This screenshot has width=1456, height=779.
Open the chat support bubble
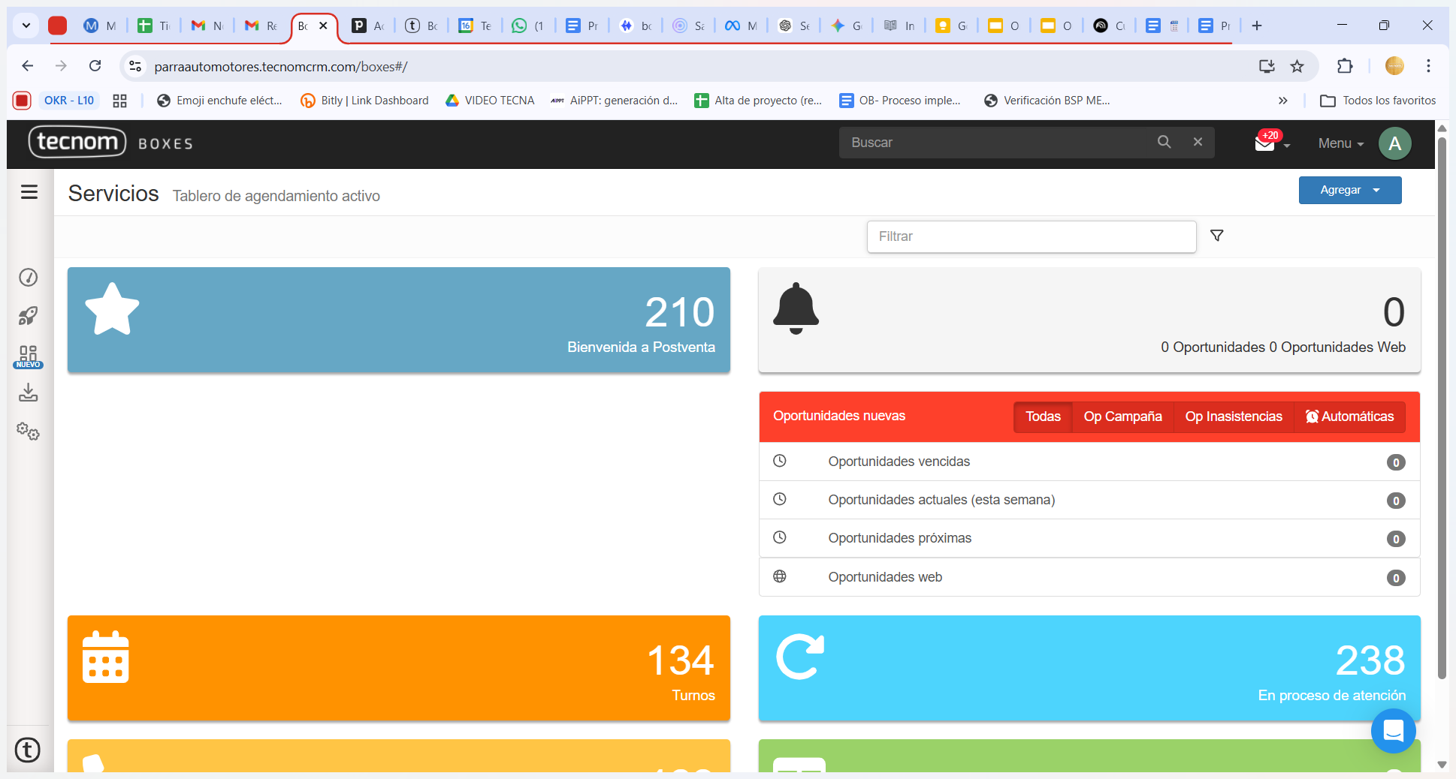[x=1393, y=730]
